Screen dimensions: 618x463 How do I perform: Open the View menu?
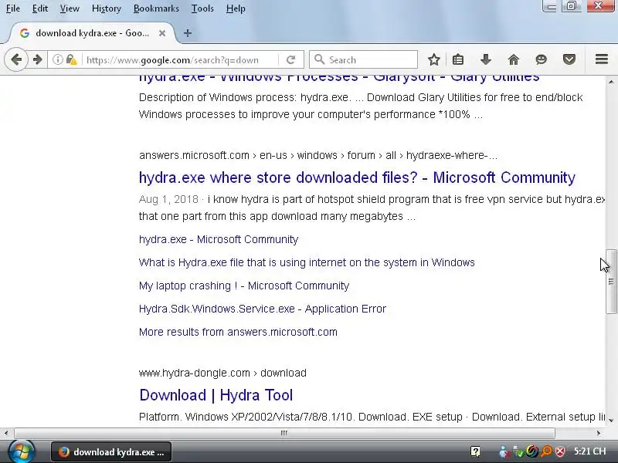[x=70, y=8]
